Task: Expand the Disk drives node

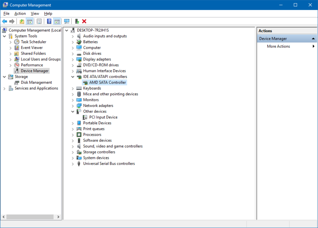Action: point(73,54)
